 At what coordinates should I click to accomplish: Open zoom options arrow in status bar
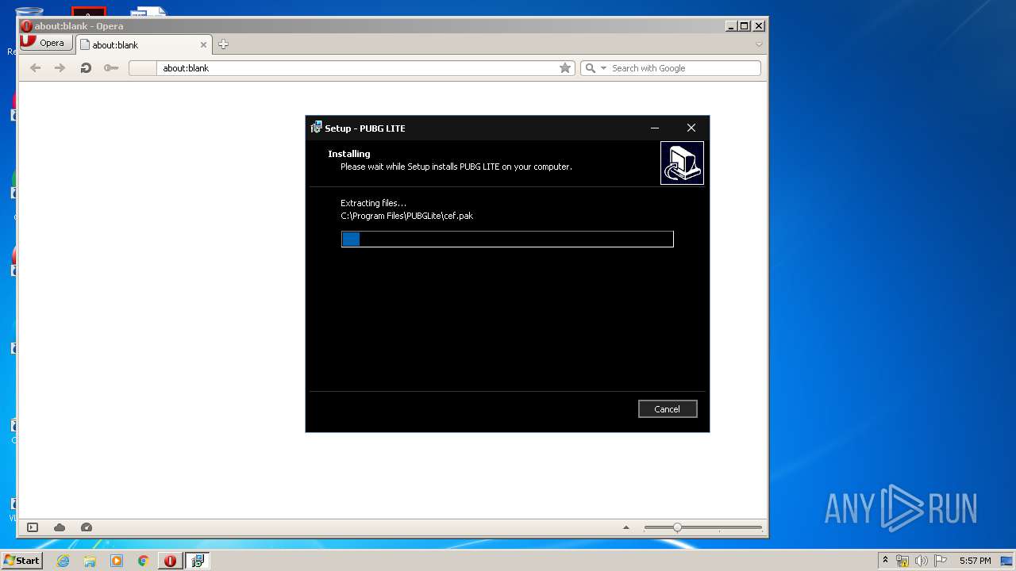tap(626, 527)
